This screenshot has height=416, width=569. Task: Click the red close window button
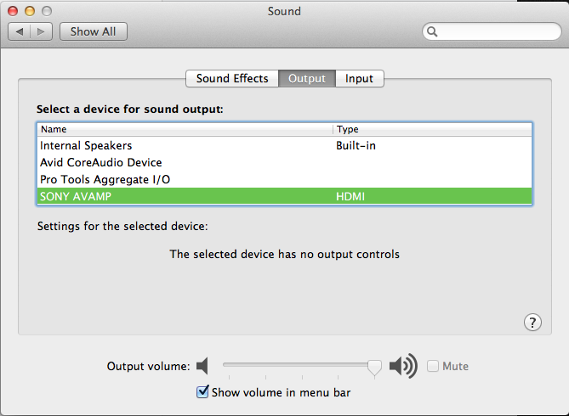point(14,11)
